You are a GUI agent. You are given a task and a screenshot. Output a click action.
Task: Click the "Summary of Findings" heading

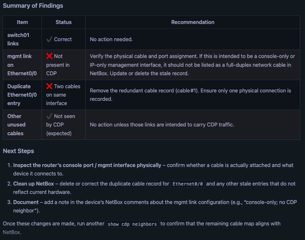33,6
